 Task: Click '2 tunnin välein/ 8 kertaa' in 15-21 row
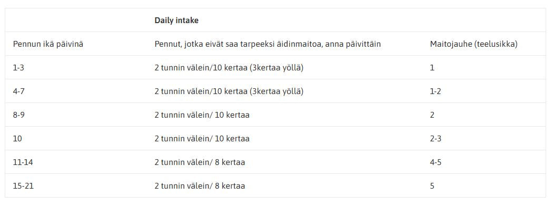click(200, 186)
